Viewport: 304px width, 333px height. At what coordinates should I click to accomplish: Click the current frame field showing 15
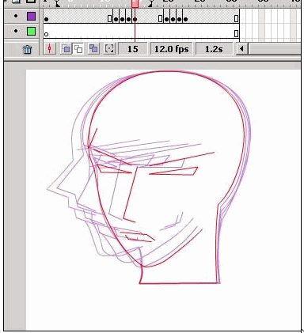132,49
